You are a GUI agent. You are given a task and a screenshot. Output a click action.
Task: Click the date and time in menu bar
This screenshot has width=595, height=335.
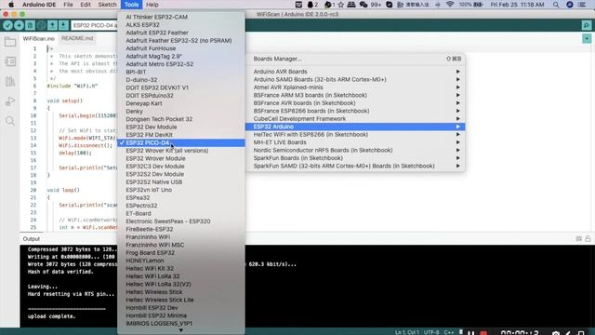pyautogui.click(x=517, y=5)
